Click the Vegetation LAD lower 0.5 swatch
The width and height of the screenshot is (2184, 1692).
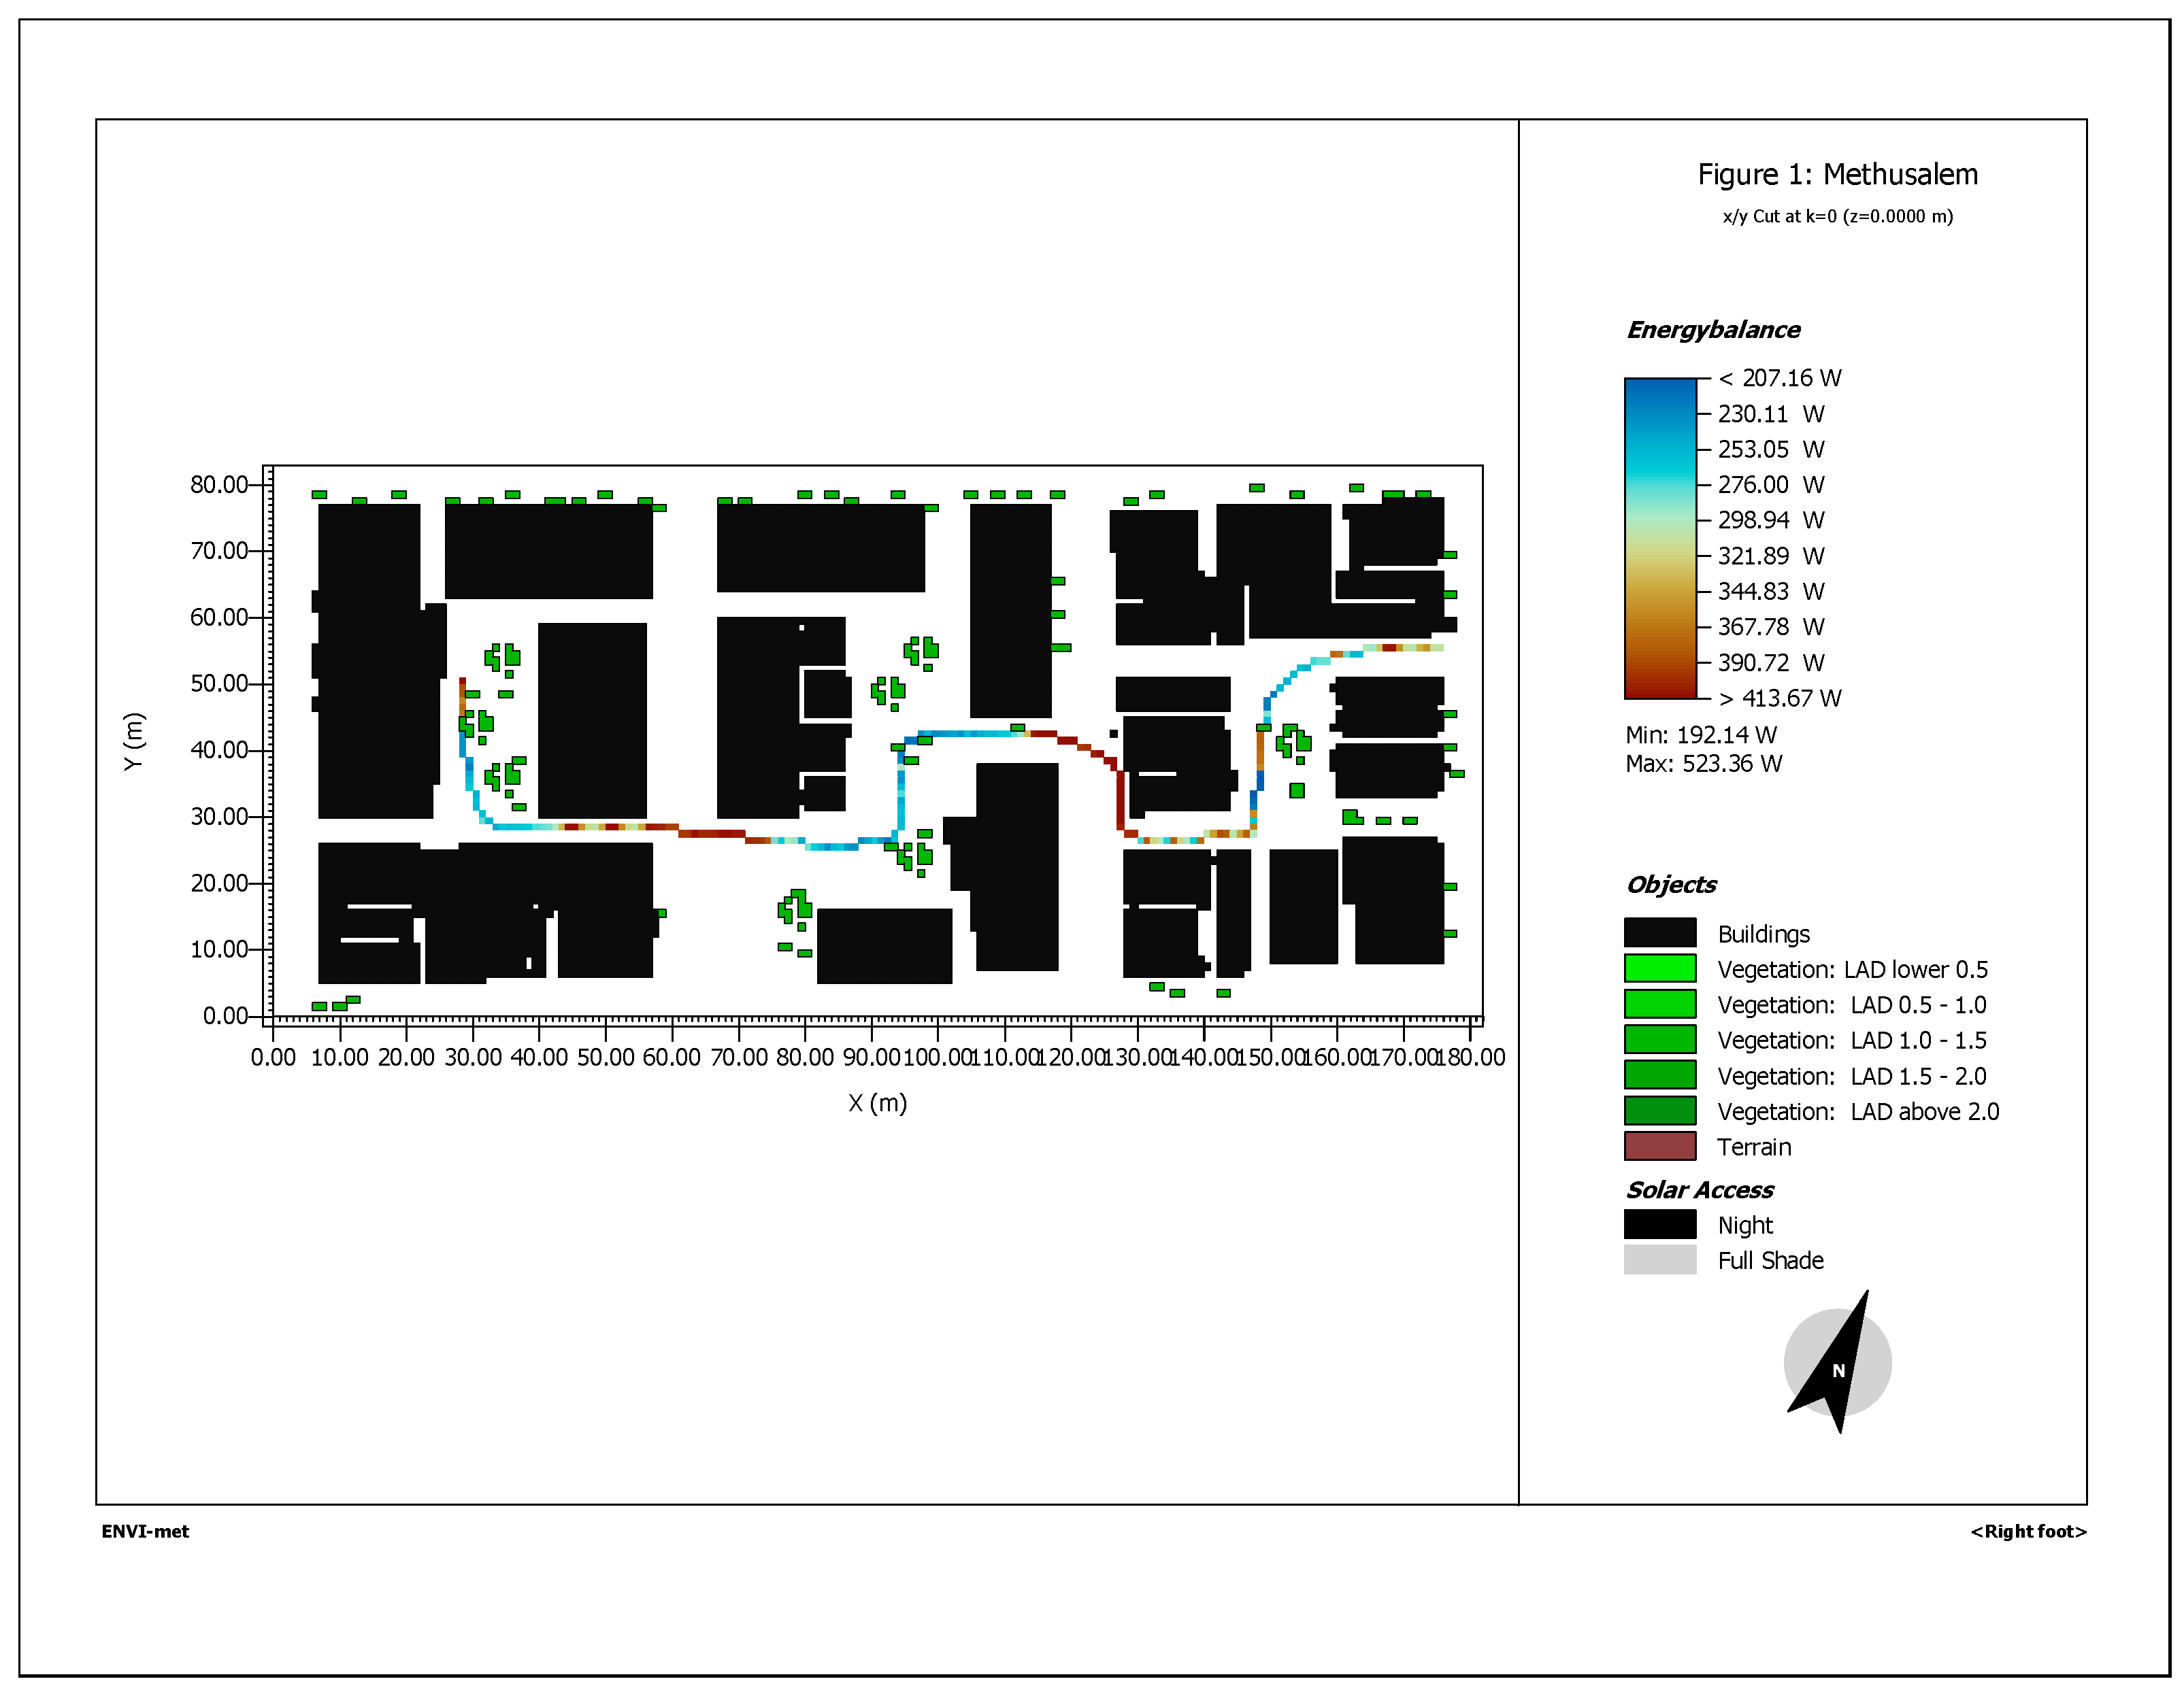1659,968
